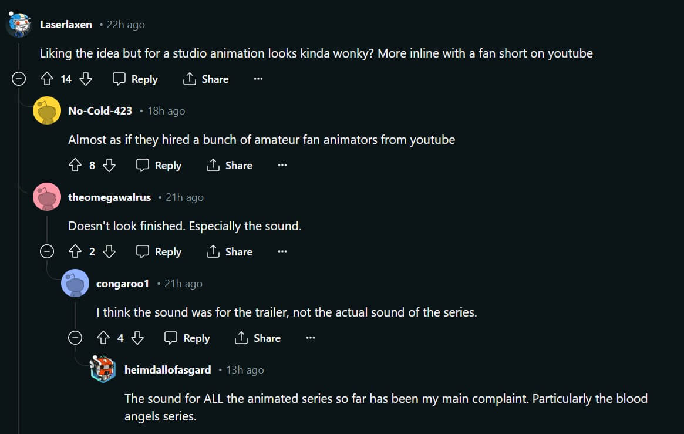Downvote theomegawalrus's comment
This screenshot has height=434, width=684.
(109, 252)
